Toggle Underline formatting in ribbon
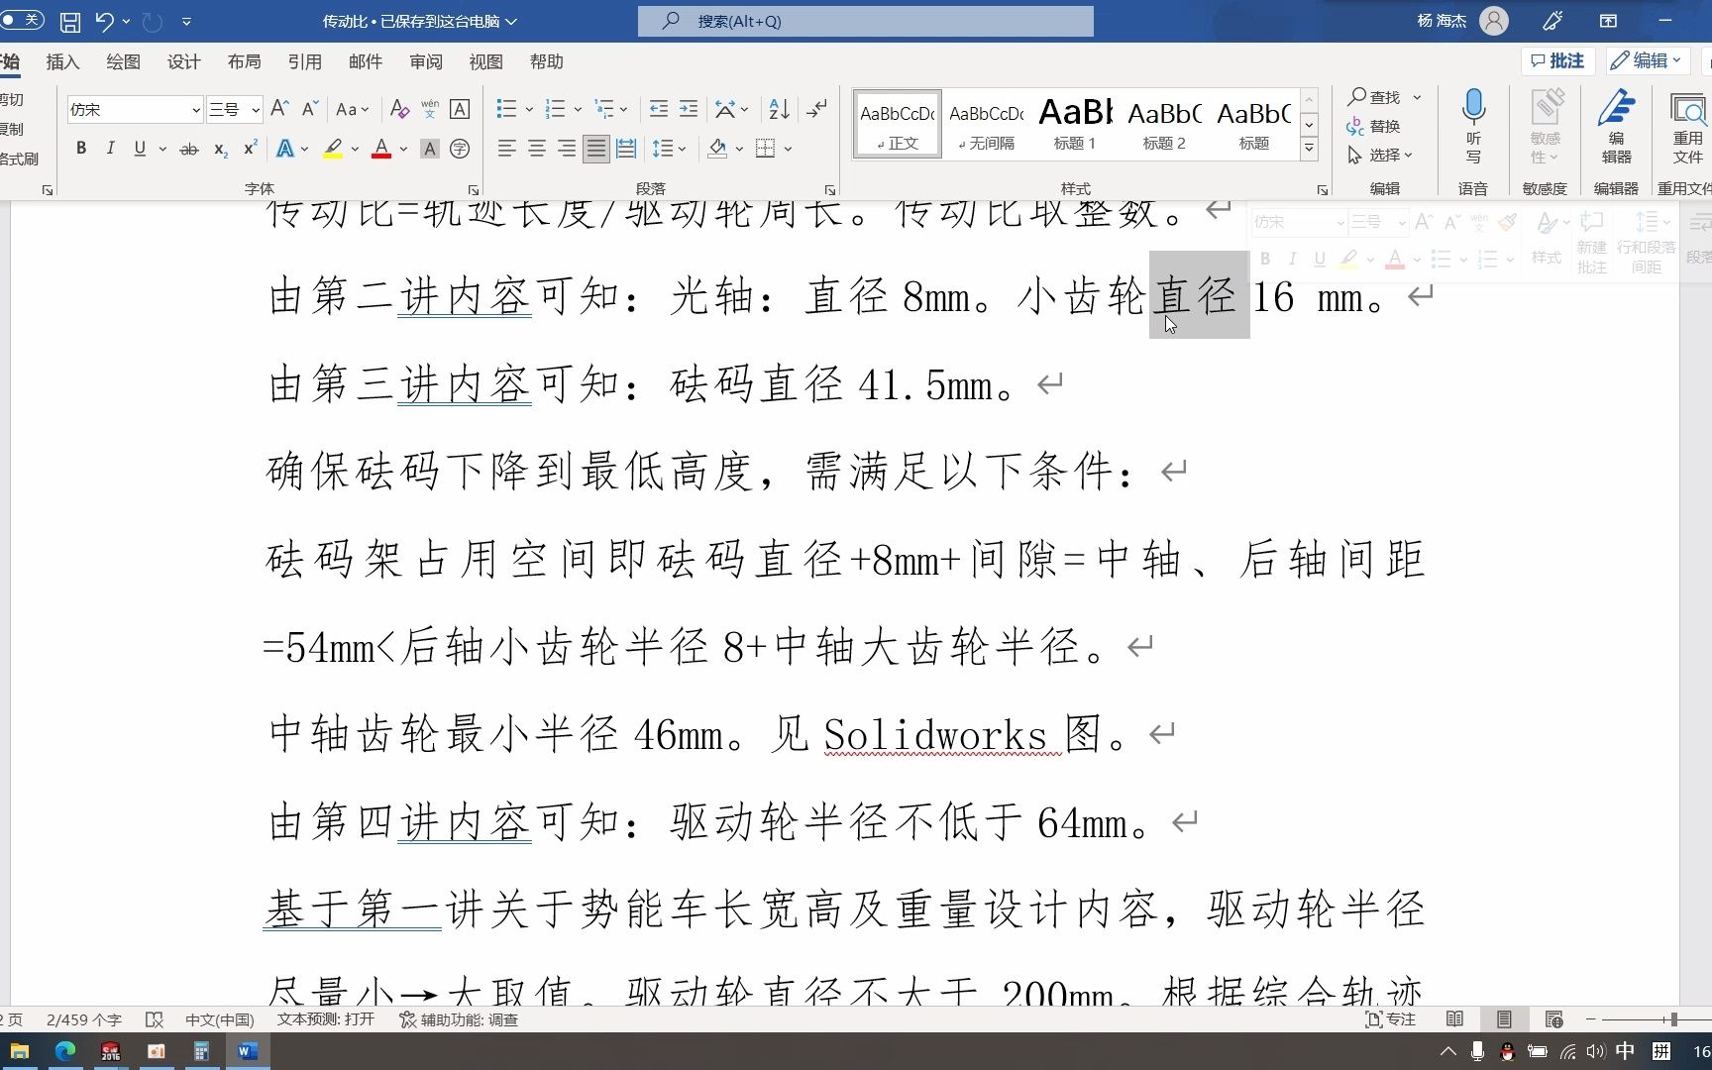Image resolution: width=1712 pixels, height=1070 pixels. [x=140, y=149]
